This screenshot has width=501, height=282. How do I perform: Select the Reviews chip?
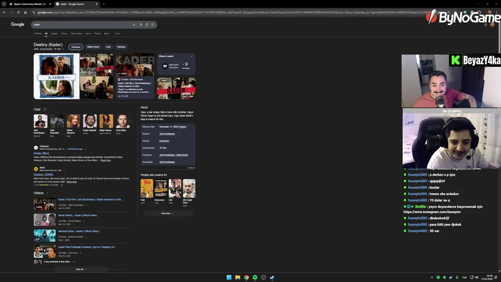click(121, 47)
